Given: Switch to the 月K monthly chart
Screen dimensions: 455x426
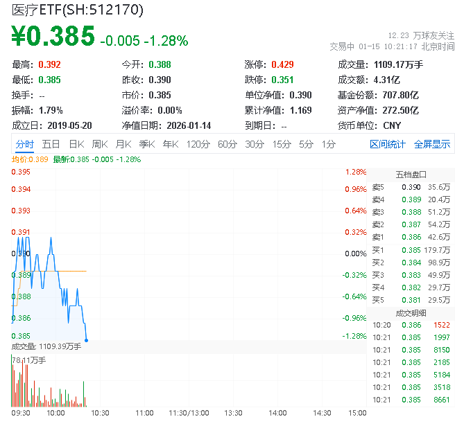Looking at the screenshot, I should 123,144.
